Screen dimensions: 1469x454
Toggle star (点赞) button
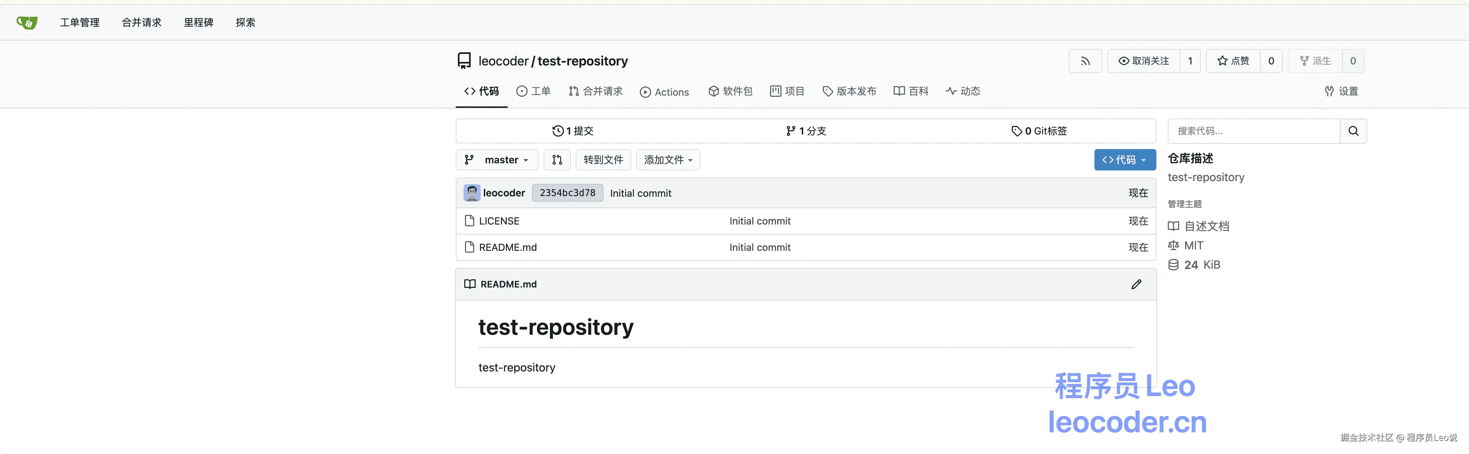[x=1233, y=61]
